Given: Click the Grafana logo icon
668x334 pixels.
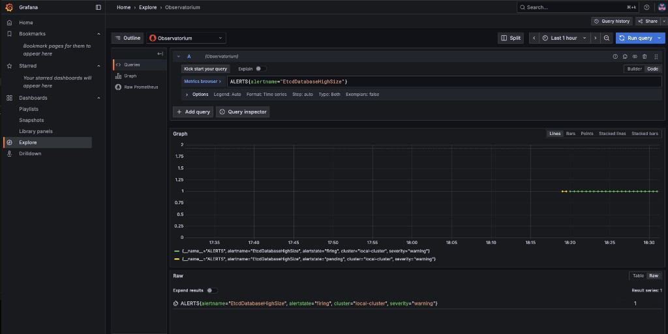Looking at the screenshot, I should [9, 7].
